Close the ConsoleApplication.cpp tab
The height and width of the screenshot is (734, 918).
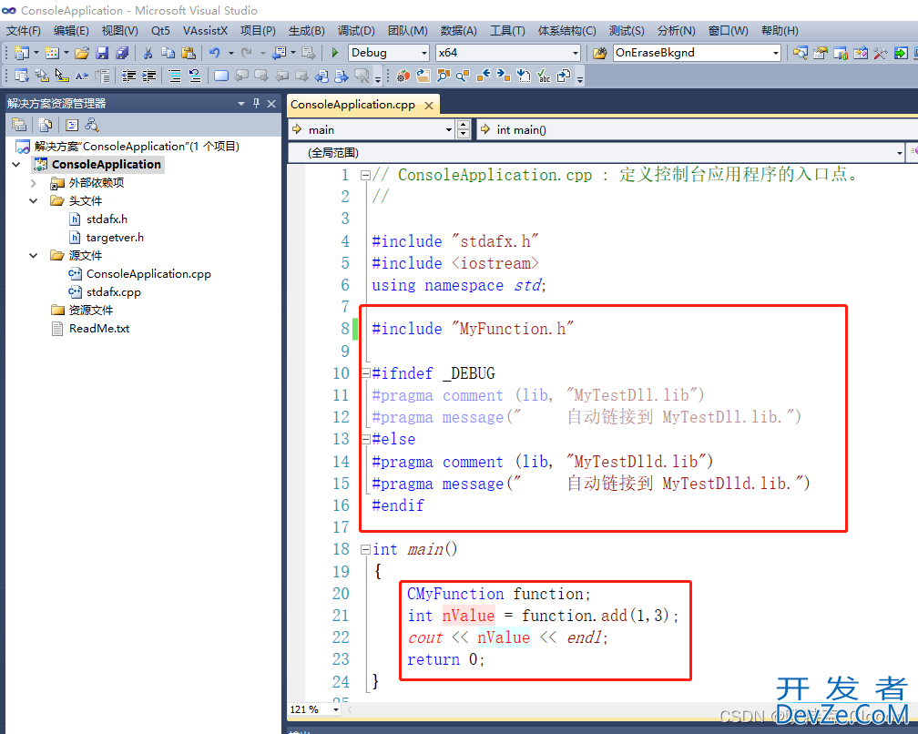[x=429, y=106]
